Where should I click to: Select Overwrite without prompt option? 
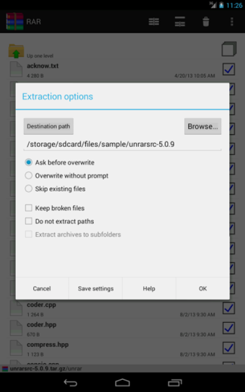click(x=67, y=176)
